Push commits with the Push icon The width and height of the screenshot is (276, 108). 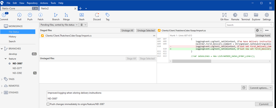tap(30, 17)
